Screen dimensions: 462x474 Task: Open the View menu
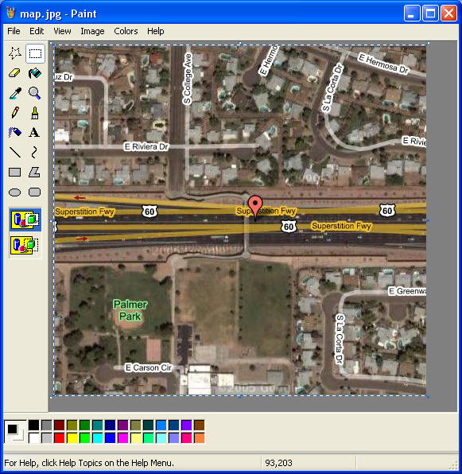[62, 31]
